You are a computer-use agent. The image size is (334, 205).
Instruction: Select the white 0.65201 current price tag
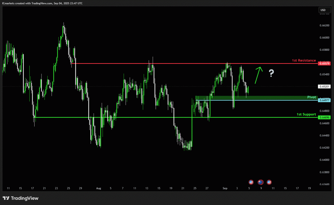click(324, 87)
